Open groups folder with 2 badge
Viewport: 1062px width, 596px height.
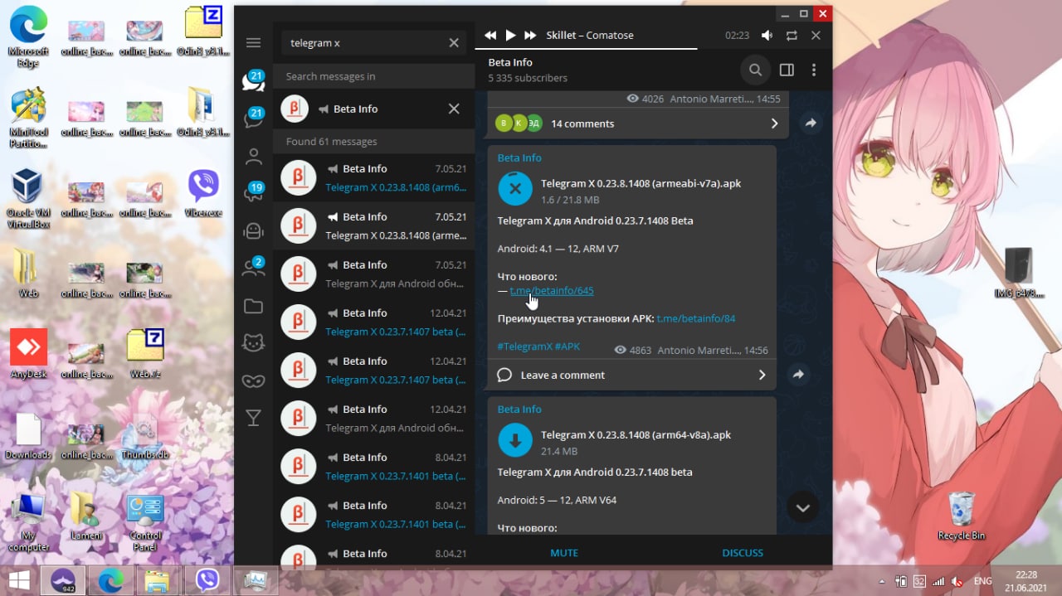[x=254, y=267]
